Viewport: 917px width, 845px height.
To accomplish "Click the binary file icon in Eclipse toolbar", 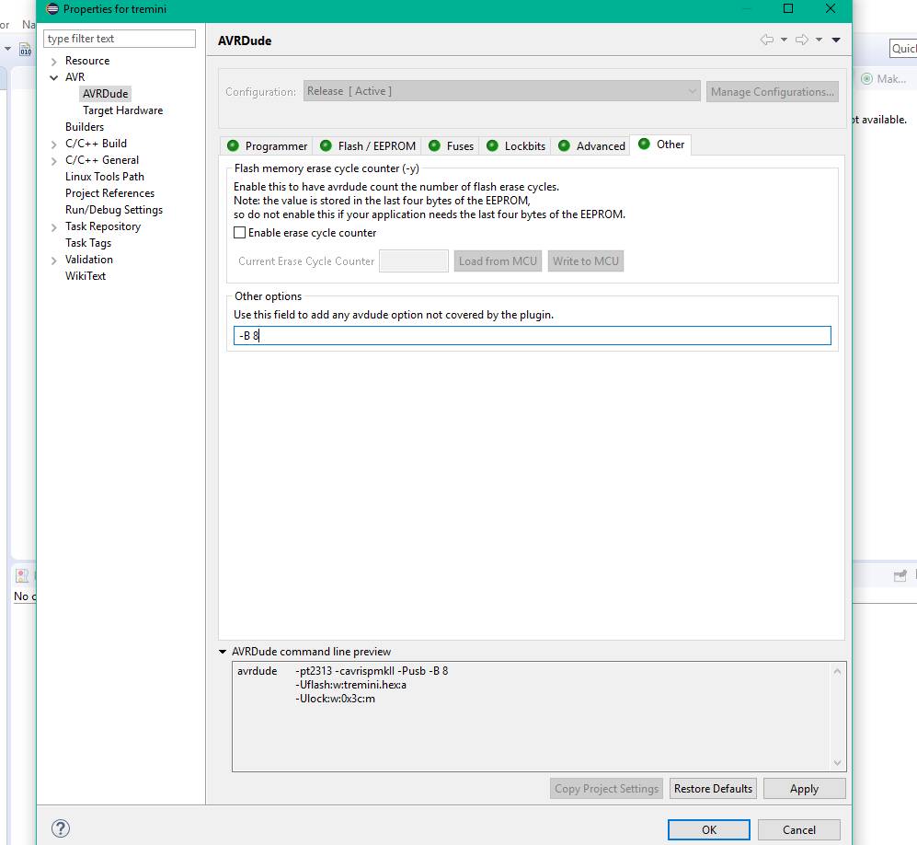I will pos(25,50).
